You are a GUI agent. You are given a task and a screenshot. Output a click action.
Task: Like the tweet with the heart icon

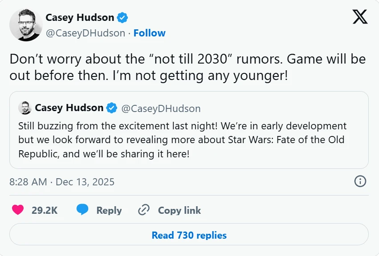click(18, 210)
